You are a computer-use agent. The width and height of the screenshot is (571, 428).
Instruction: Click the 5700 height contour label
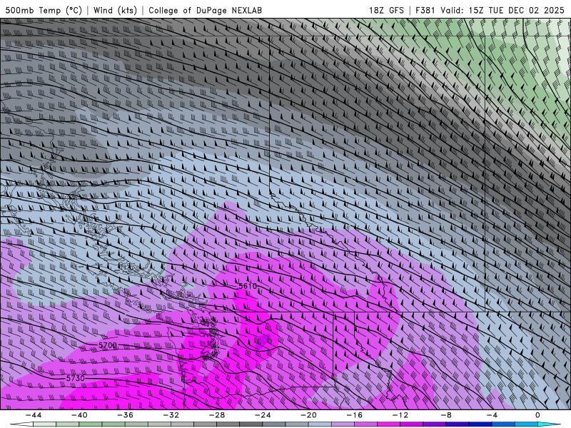108,345
